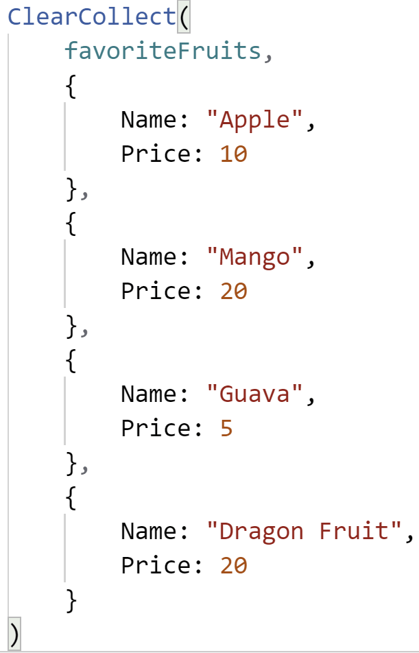Click the Price value 10
Image resolution: width=419 pixels, height=653 pixels.
coord(233,154)
